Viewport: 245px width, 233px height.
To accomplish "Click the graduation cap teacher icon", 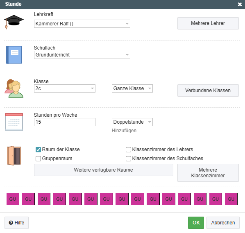I will [x=14, y=22].
